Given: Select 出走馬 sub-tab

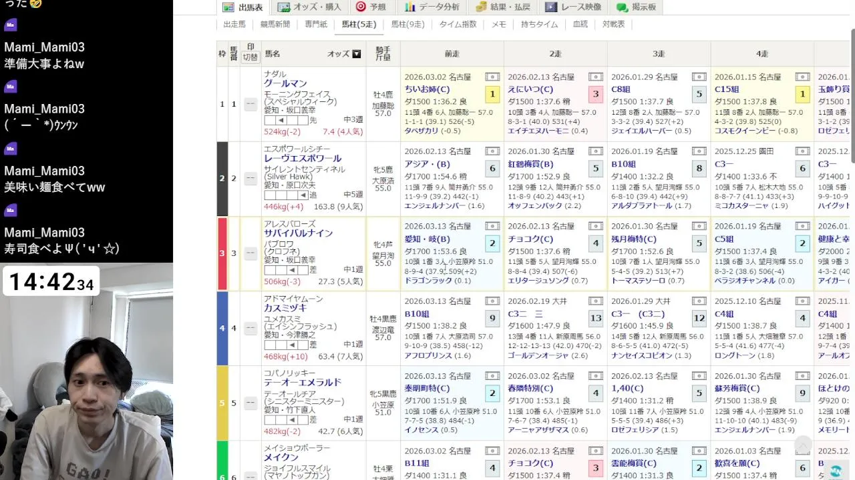Looking at the screenshot, I should pyautogui.click(x=234, y=24).
